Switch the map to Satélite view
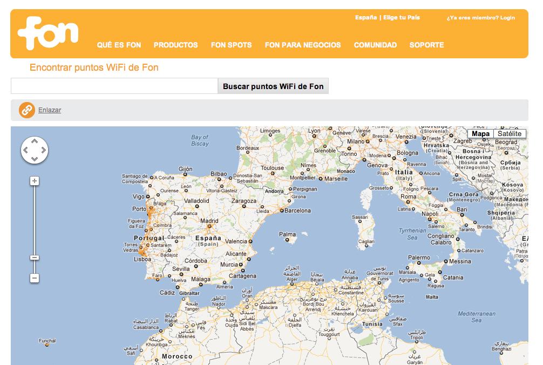 (x=510, y=134)
